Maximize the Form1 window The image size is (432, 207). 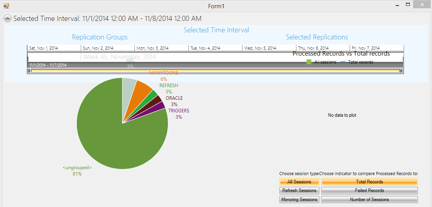point(408,5)
